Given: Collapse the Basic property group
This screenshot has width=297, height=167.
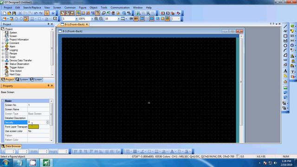Looking at the screenshot, I should (x=3, y=101).
